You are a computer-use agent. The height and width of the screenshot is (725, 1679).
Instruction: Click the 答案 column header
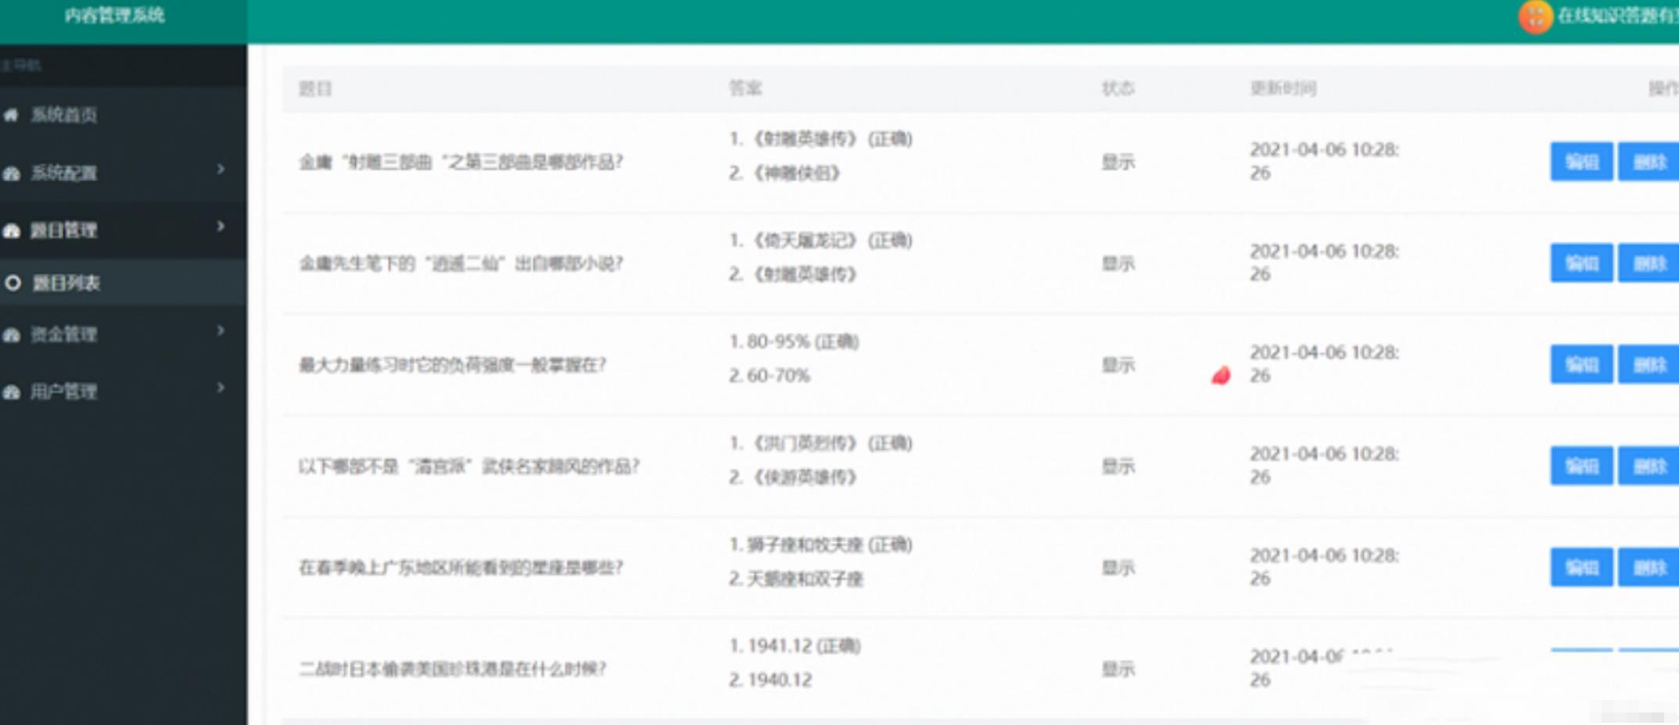click(x=744, y=88)
